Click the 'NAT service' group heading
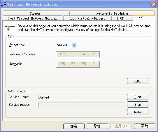 pyautogui.click(x=17, y=91)
